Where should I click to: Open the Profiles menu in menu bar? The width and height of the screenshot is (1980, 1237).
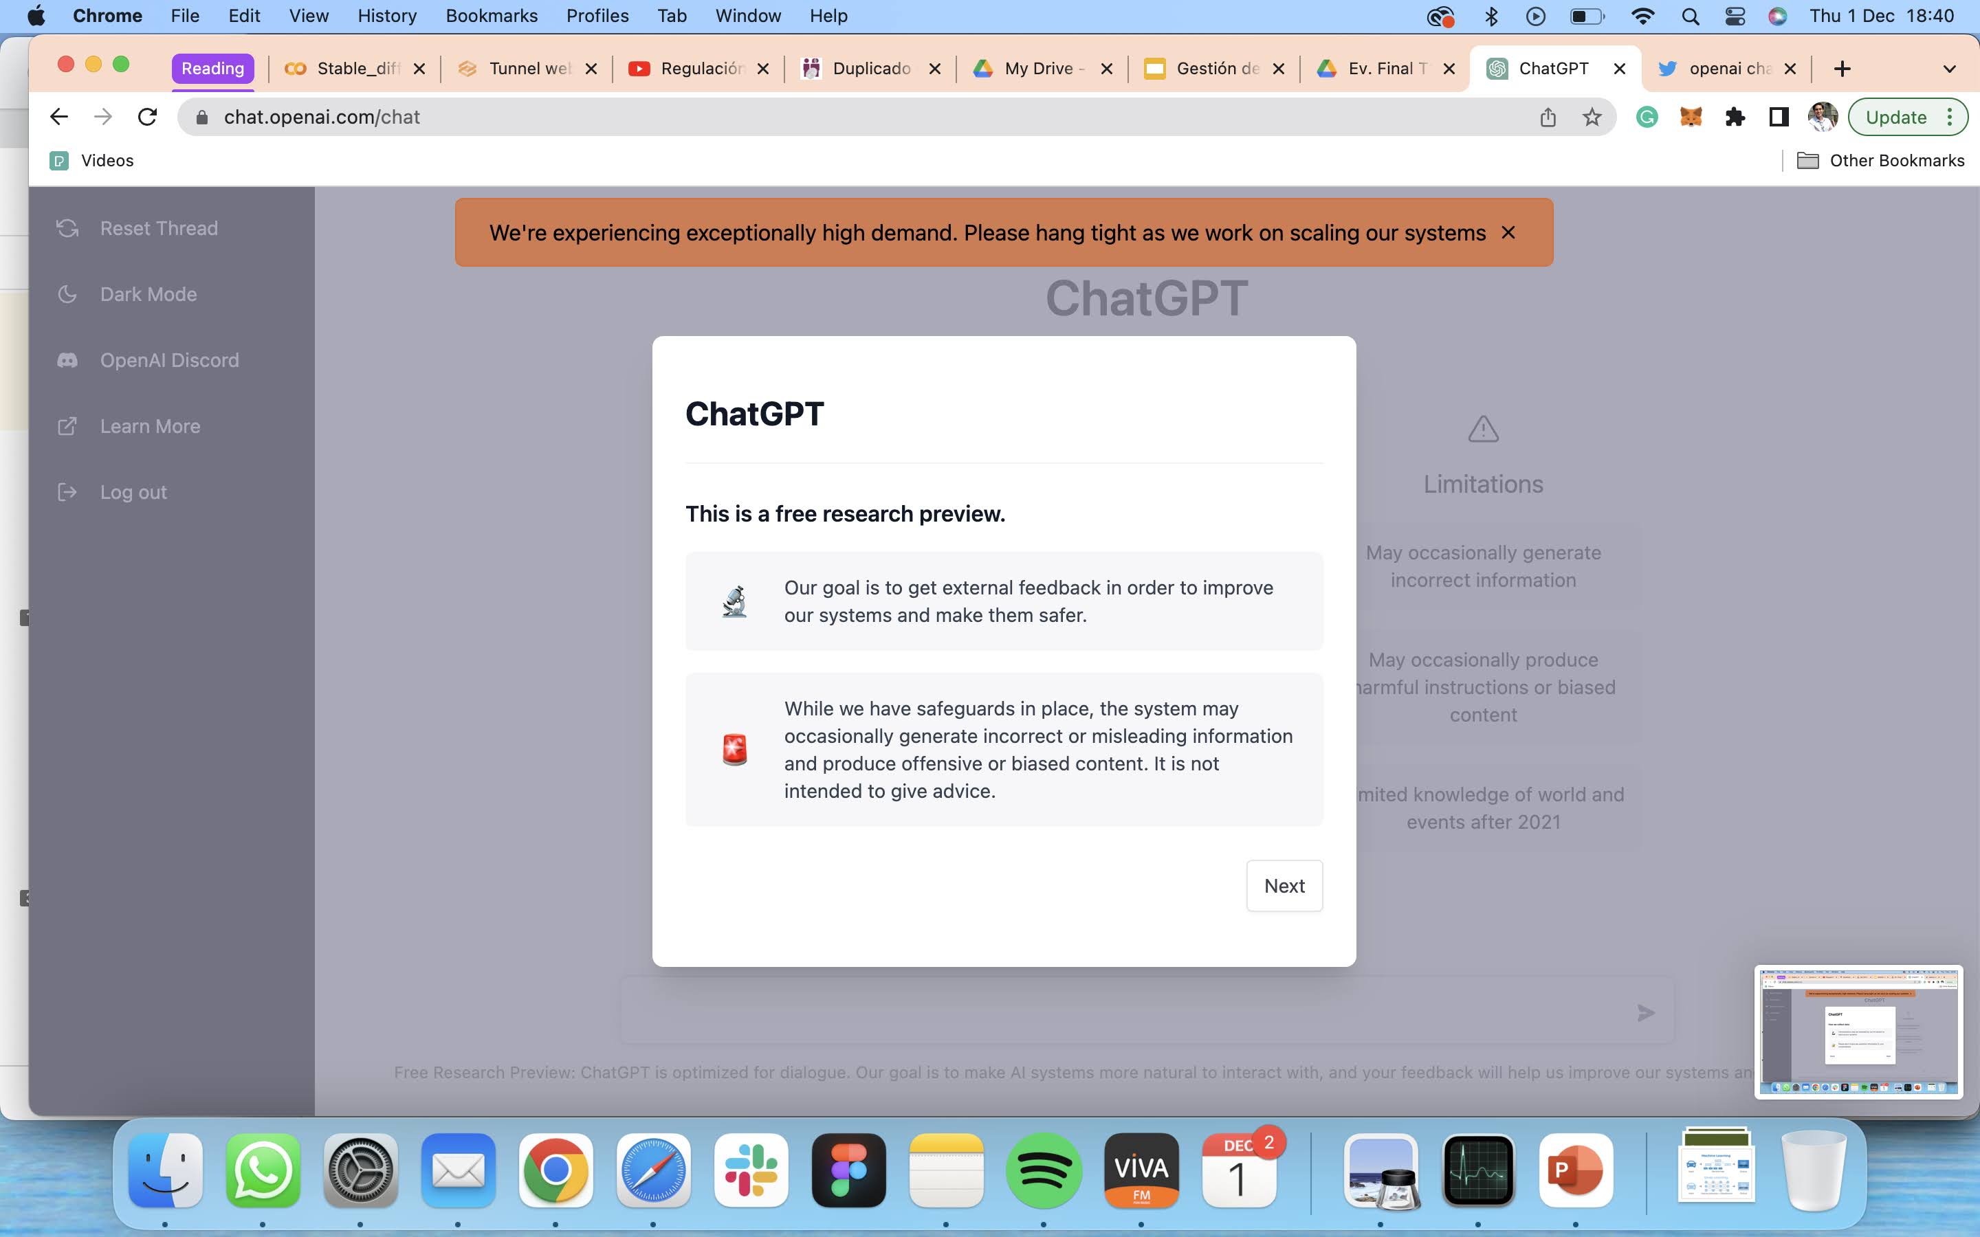597,16
